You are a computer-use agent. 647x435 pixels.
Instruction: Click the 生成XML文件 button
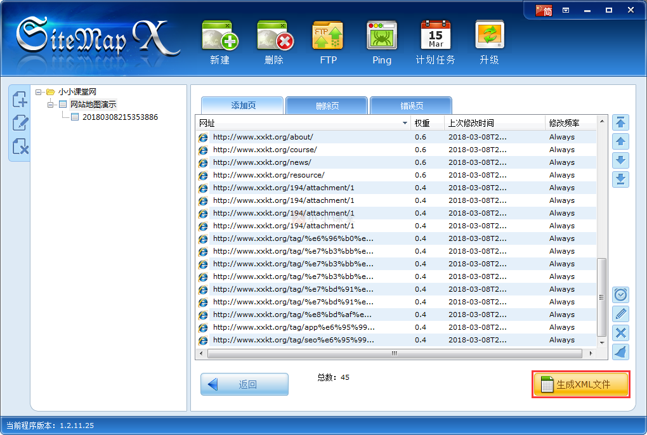click(x=581, y=384)
